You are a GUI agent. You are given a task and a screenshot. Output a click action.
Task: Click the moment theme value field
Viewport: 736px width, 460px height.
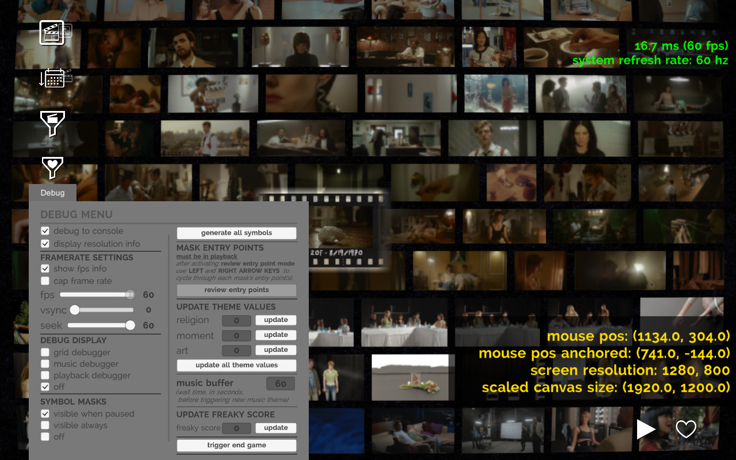[x=236, y=336]
